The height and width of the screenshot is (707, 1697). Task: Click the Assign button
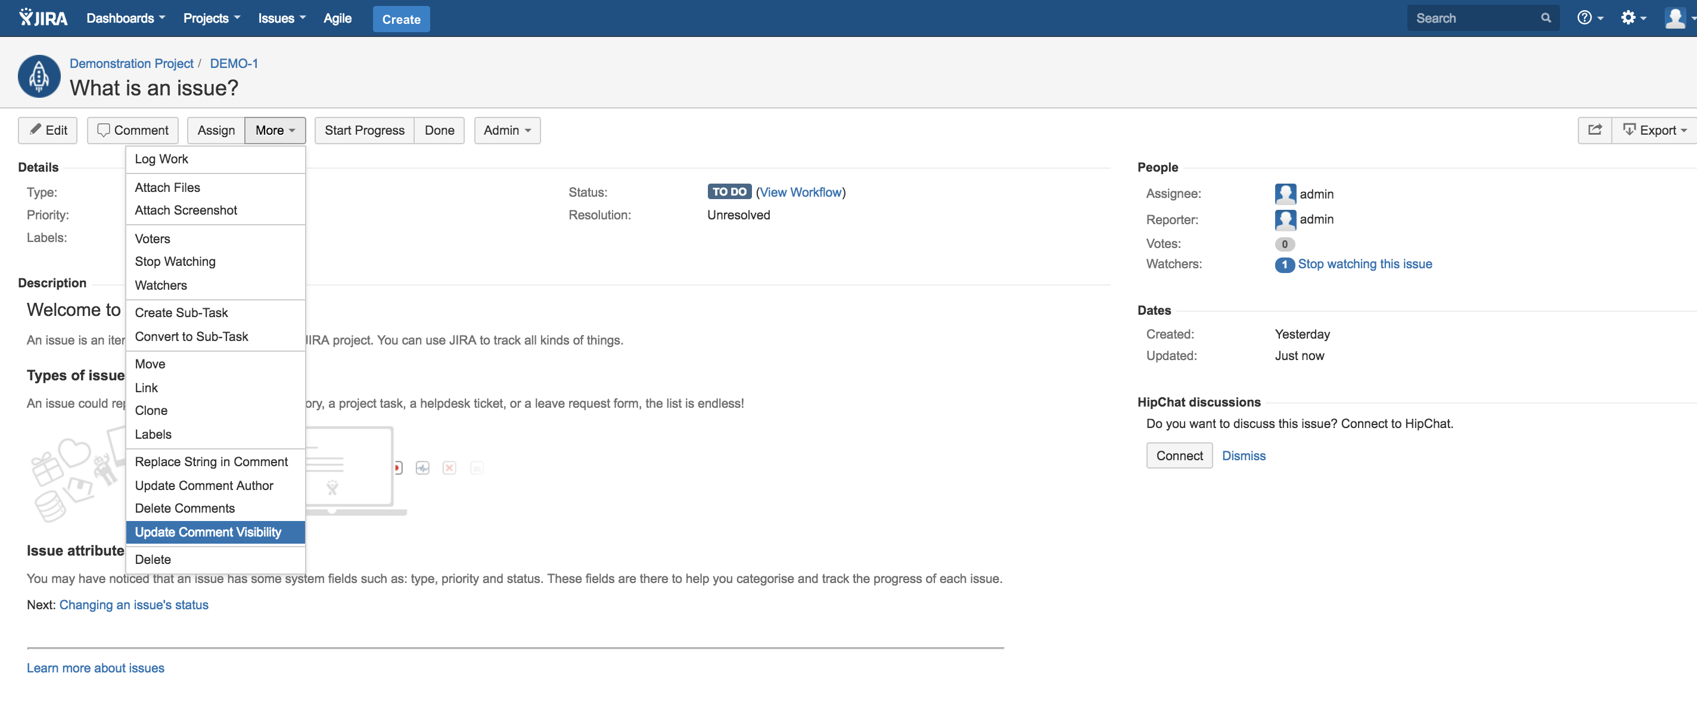coord(216,130)
